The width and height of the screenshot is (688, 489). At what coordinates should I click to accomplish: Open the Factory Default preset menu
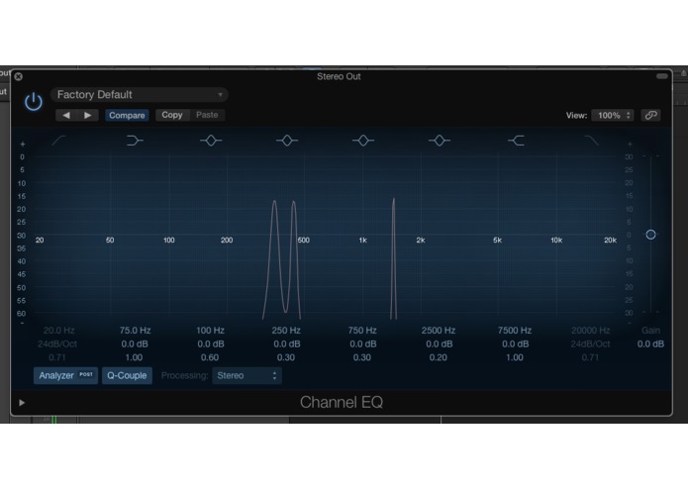click(x=140, y=95)
